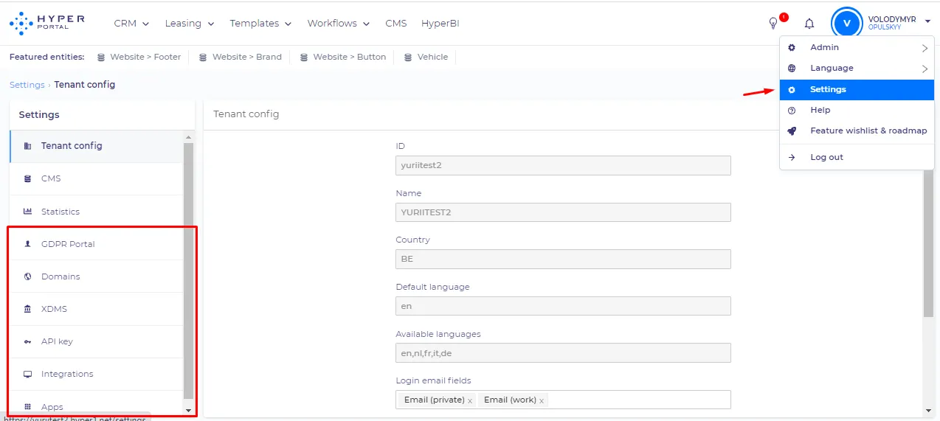Click the ID field yuriitest2
940x421 pixels.
(x=563, y=165)
